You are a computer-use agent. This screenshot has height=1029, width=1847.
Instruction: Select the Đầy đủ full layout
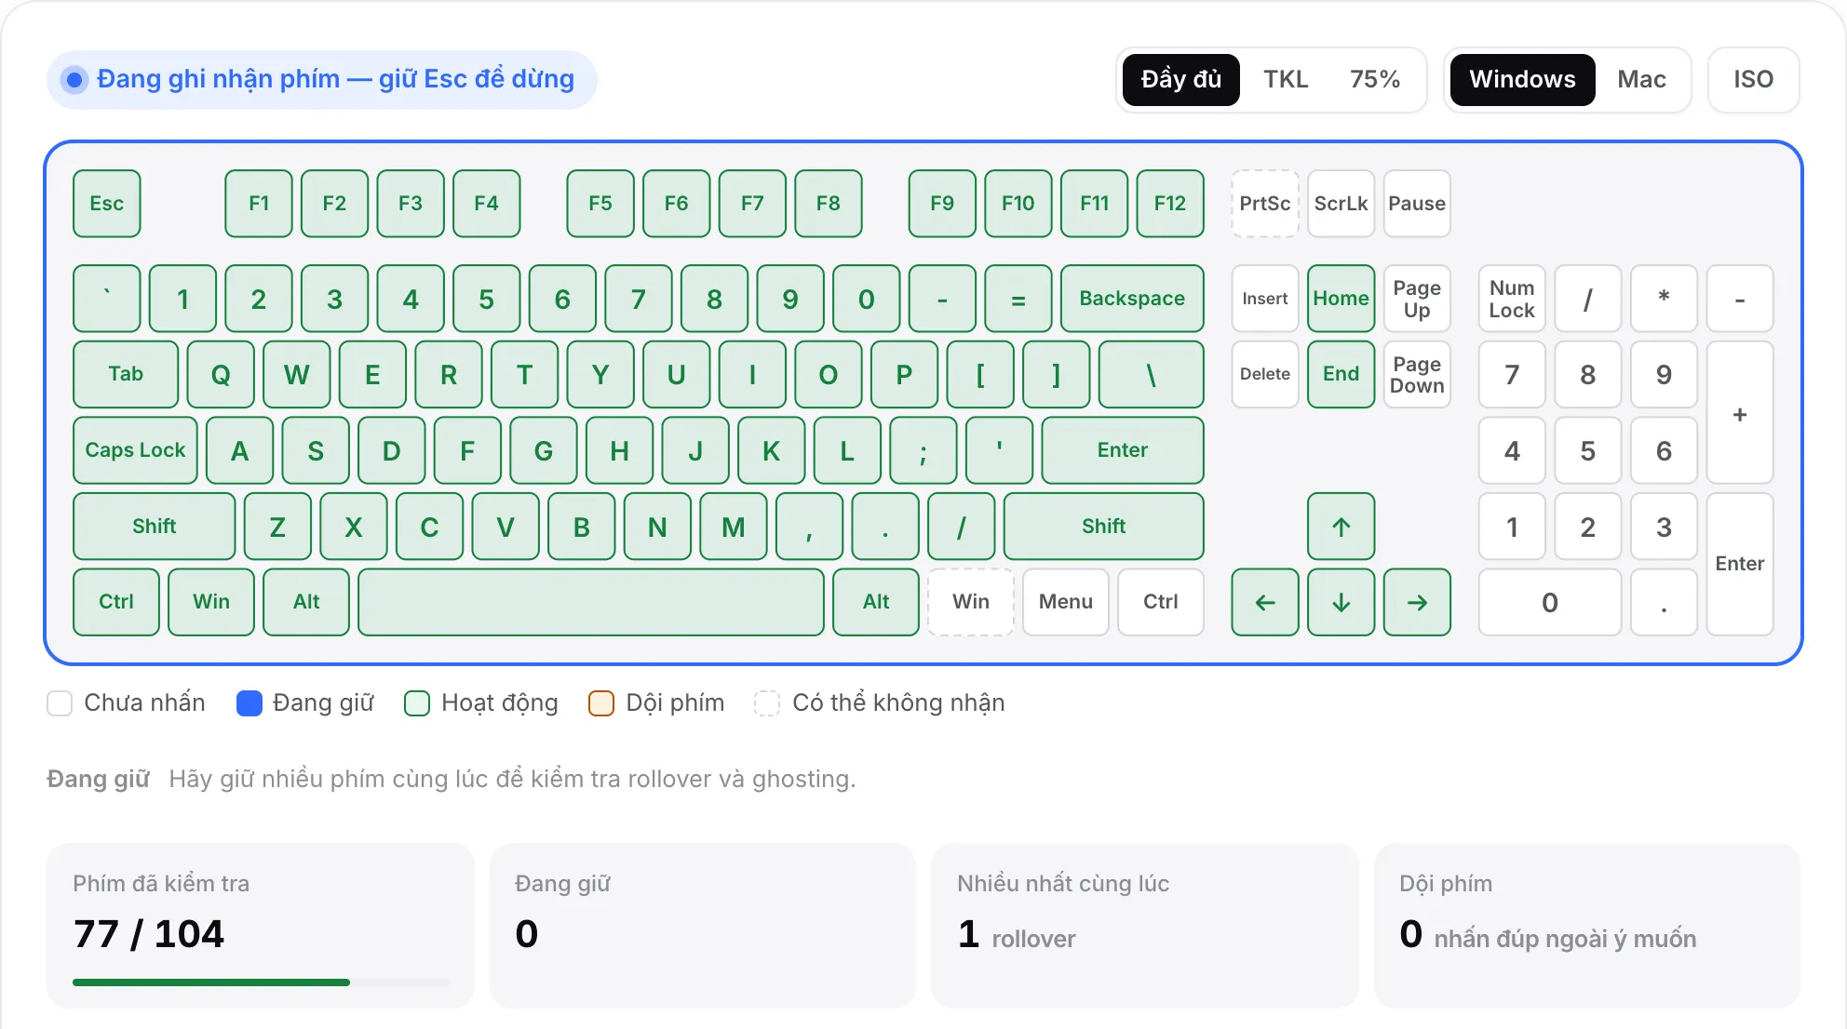(x=1180, y=80)
